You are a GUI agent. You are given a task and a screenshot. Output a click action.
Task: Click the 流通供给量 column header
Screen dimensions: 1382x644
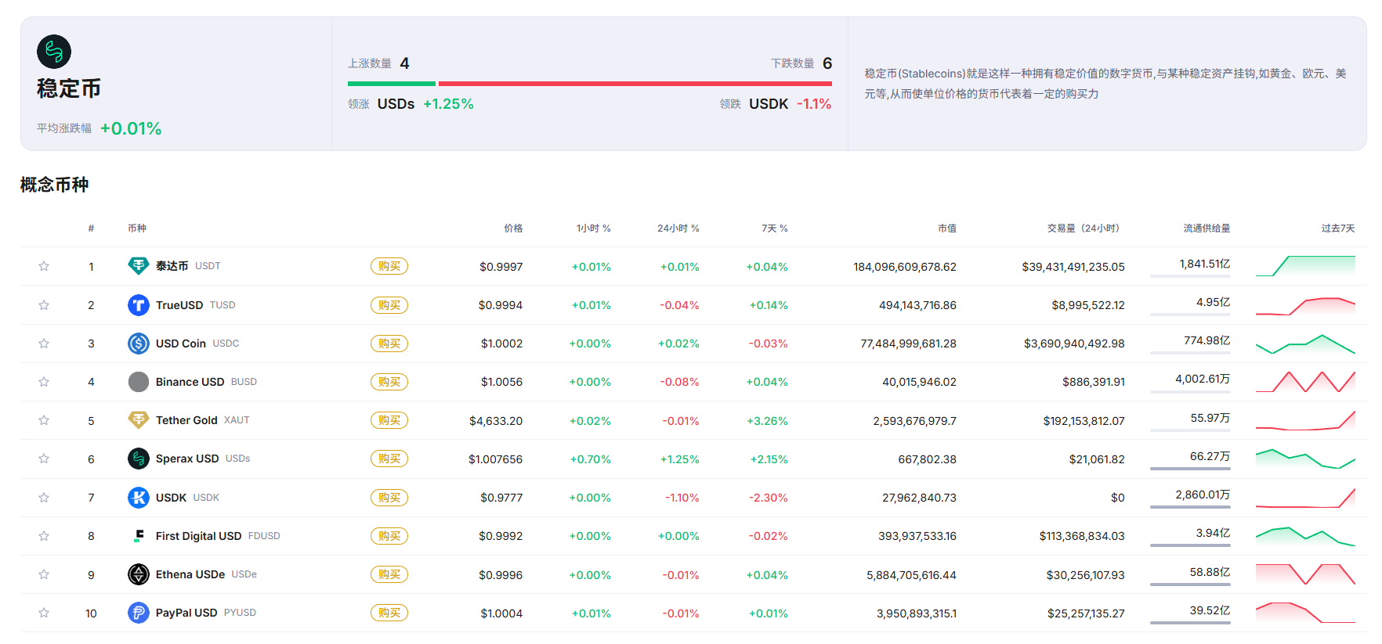pyautogui.click(x=1207, y=228)
